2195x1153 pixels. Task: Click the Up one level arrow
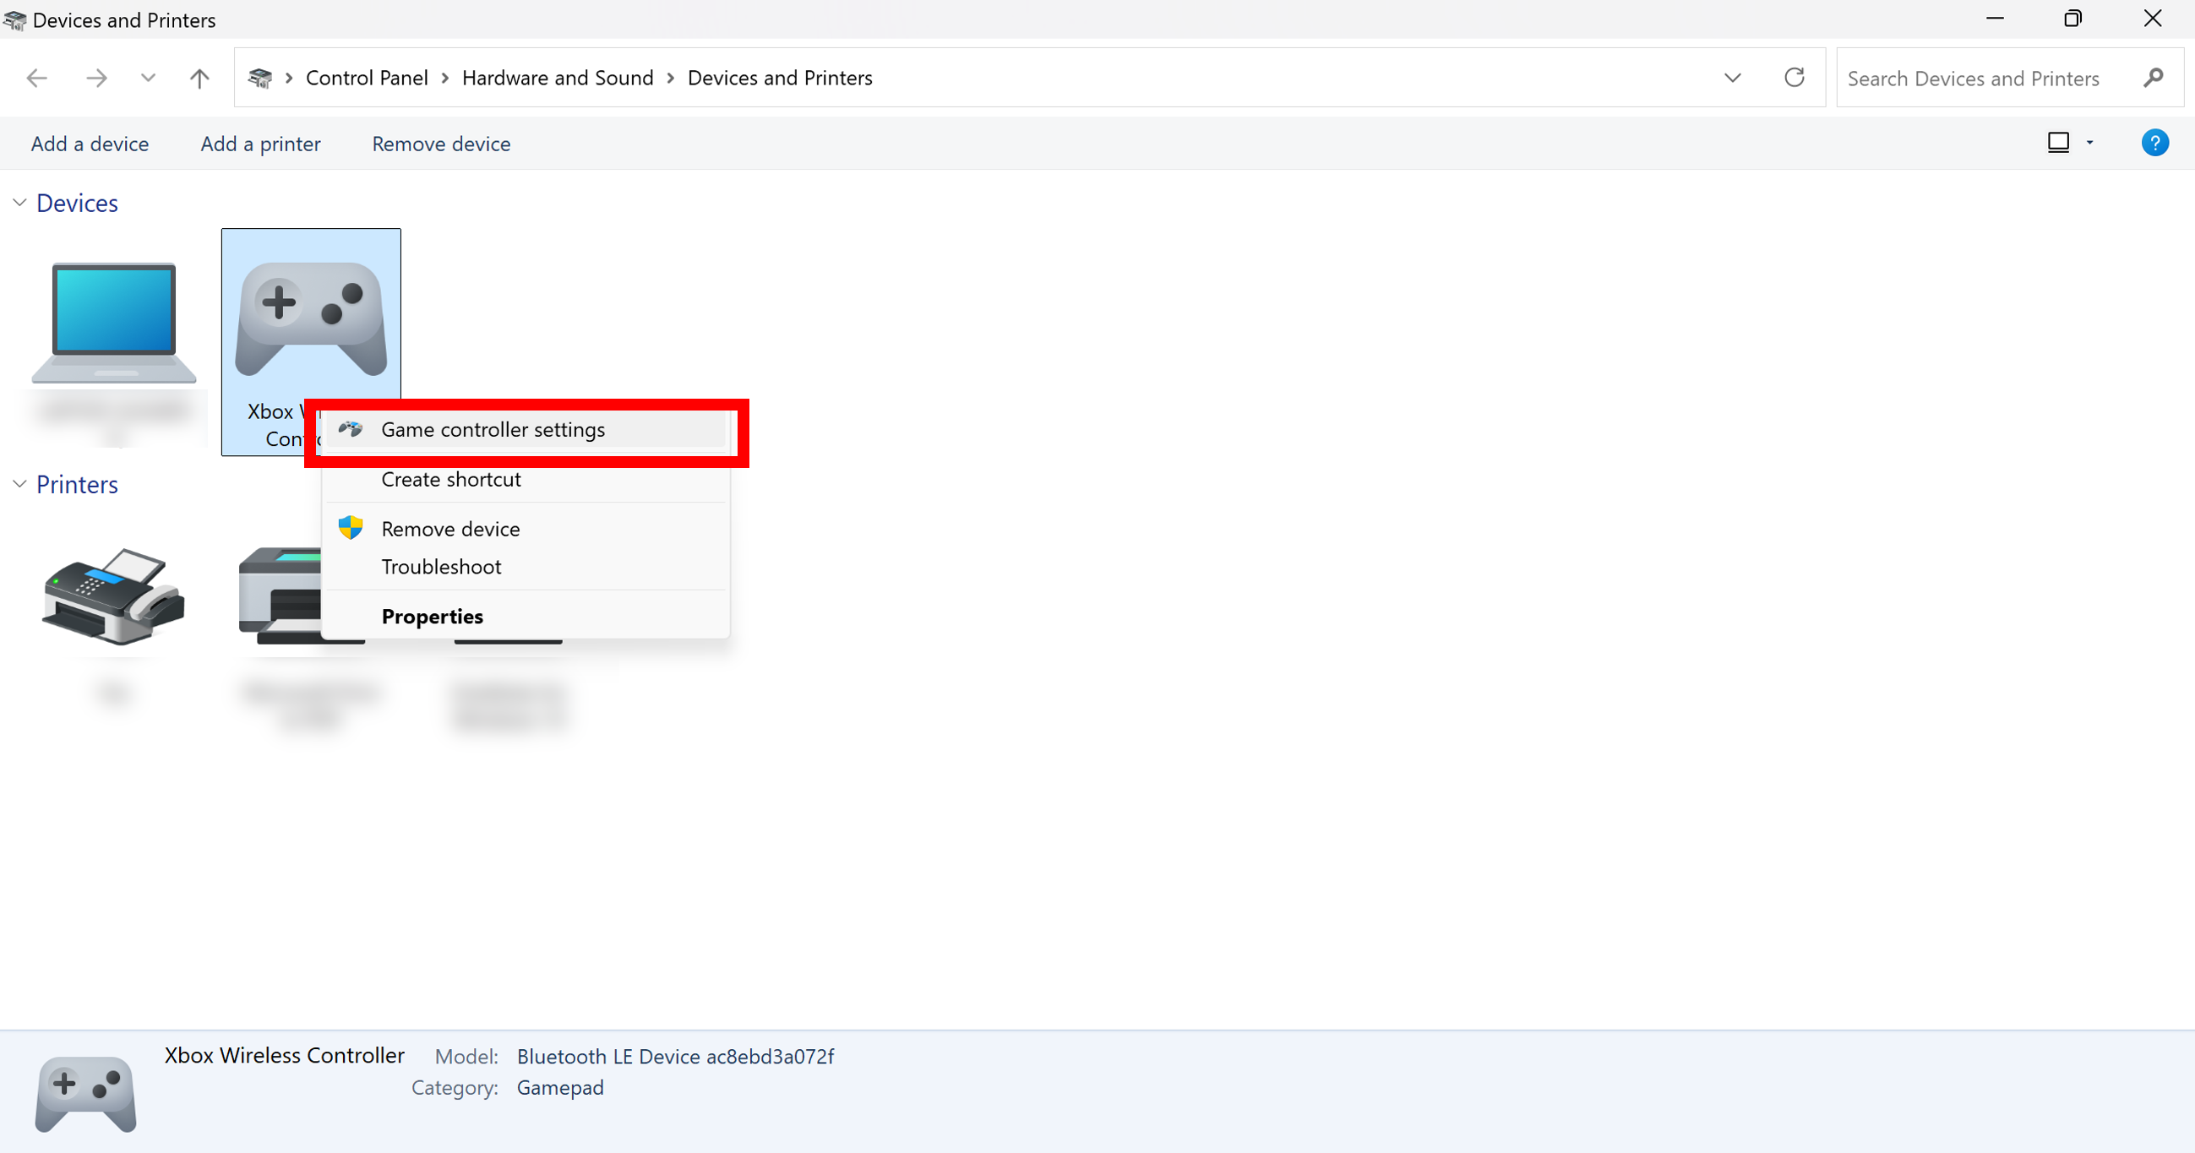pyautogui.click(x=199, y=79)
